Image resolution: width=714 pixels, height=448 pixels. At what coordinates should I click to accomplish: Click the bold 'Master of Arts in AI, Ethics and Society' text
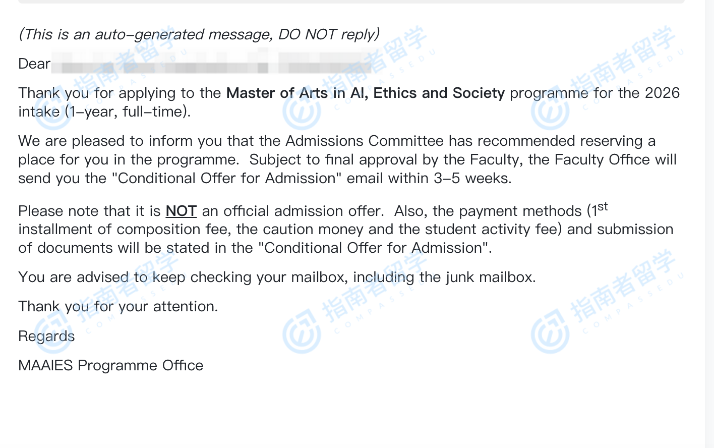click(365, 93)
